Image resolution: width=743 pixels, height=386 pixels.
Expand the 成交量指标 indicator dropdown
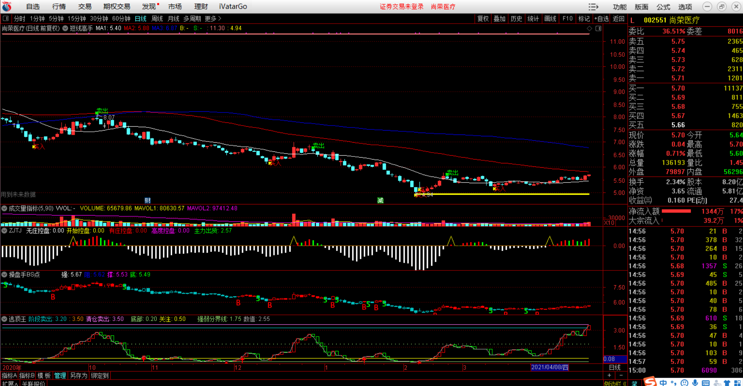click(x=5, y=209)
